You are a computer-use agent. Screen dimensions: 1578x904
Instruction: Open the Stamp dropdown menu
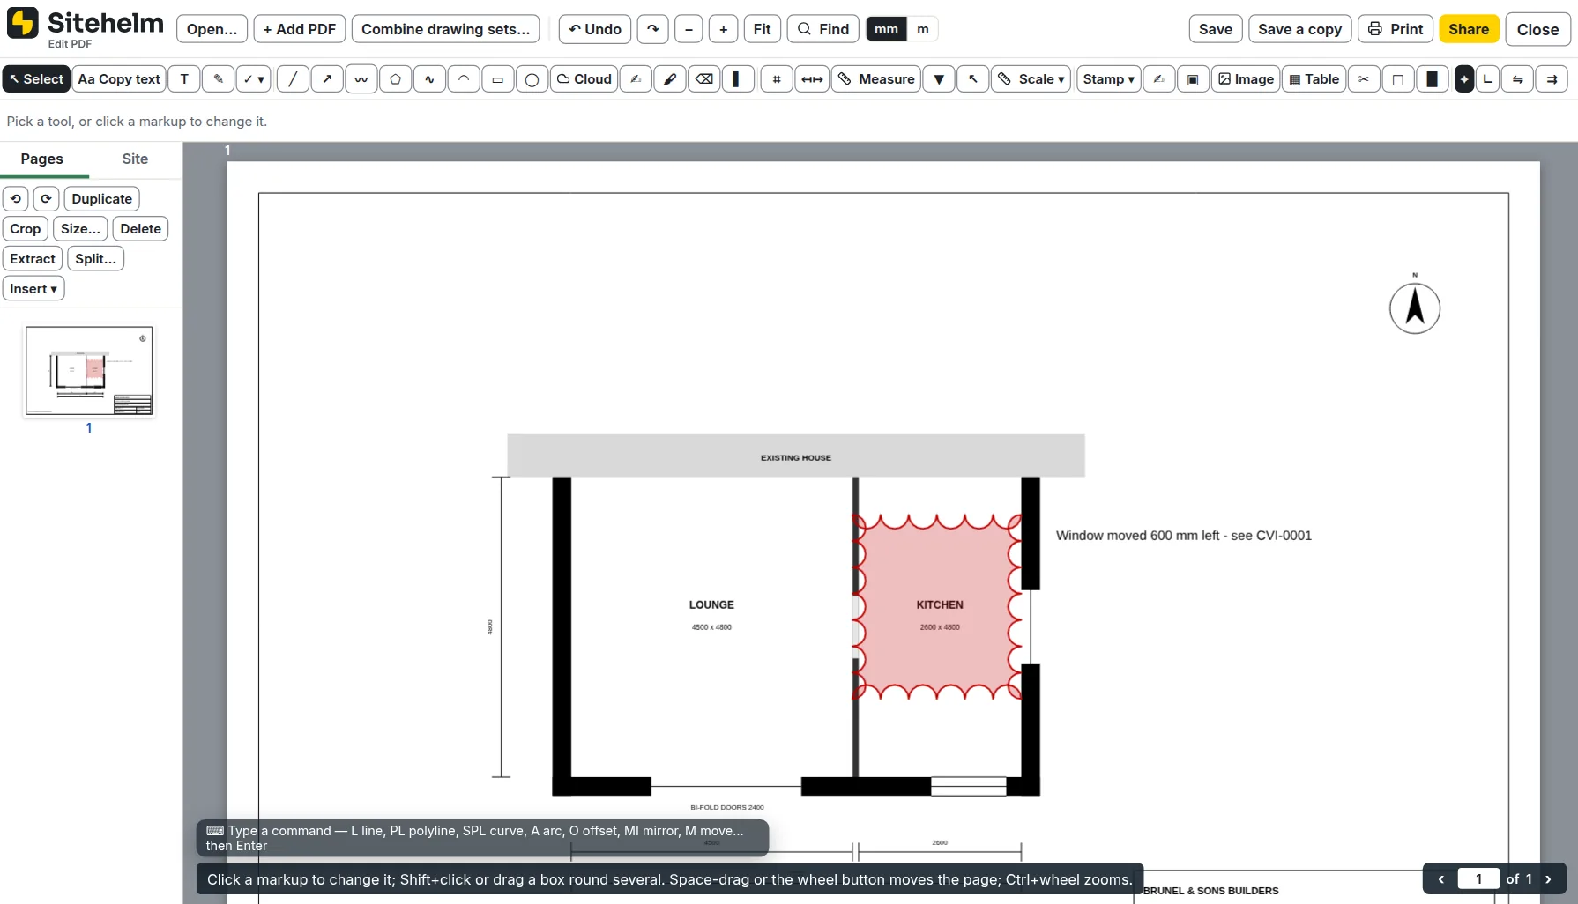pos(1109,79)
